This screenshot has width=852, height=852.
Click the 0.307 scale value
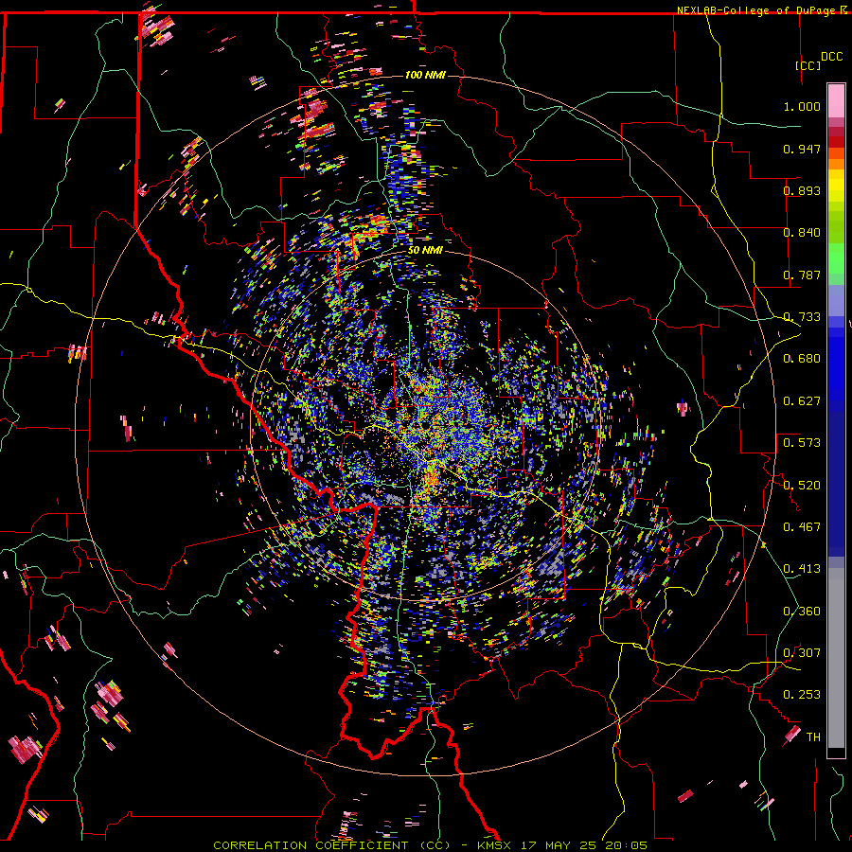pyautogui.click(x=802, y=653)
